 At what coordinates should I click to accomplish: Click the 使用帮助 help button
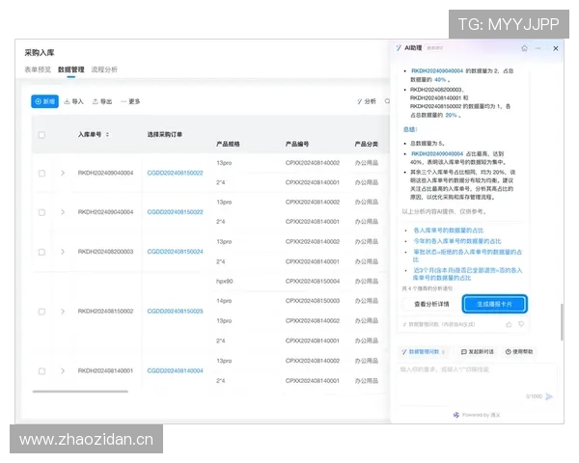519,351
